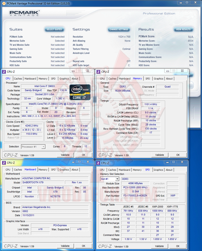Click OK in the Memory tab window

coord(178,155)
